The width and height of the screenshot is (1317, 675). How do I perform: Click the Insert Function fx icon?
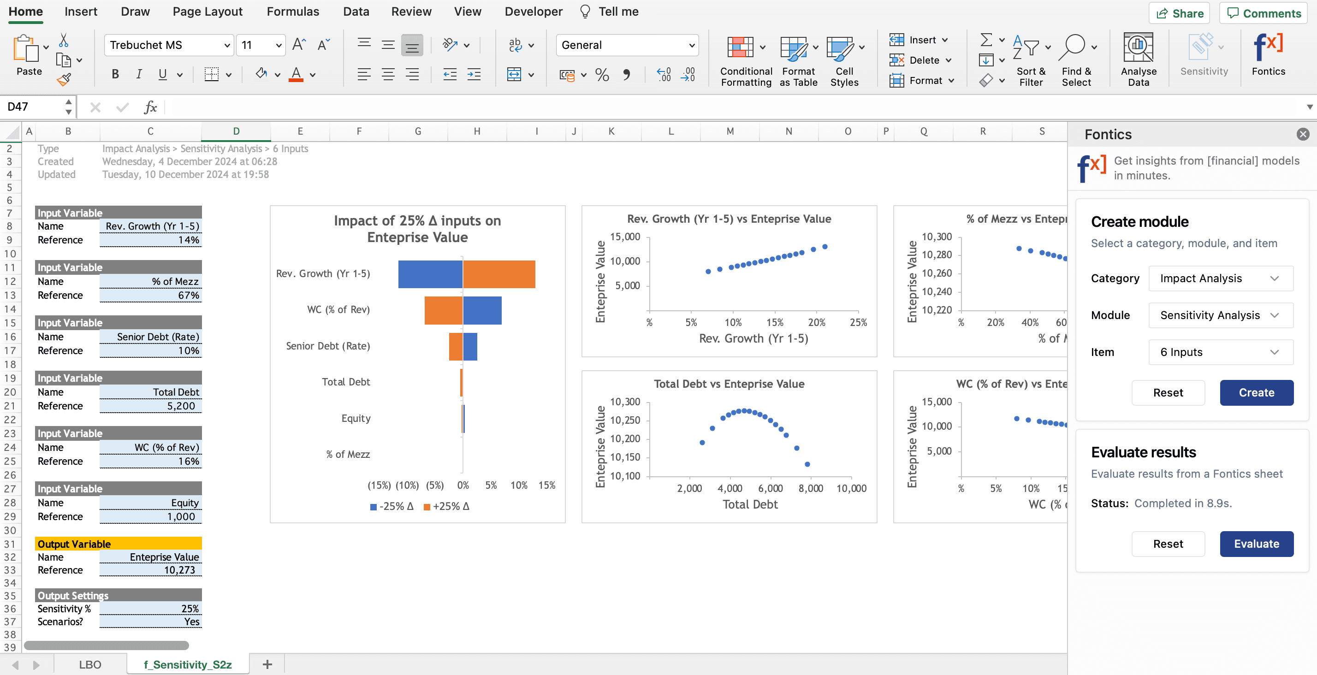(x=150, y=107)
